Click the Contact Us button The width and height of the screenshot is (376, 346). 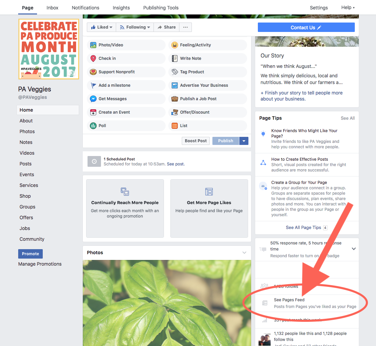click(306, 27)
